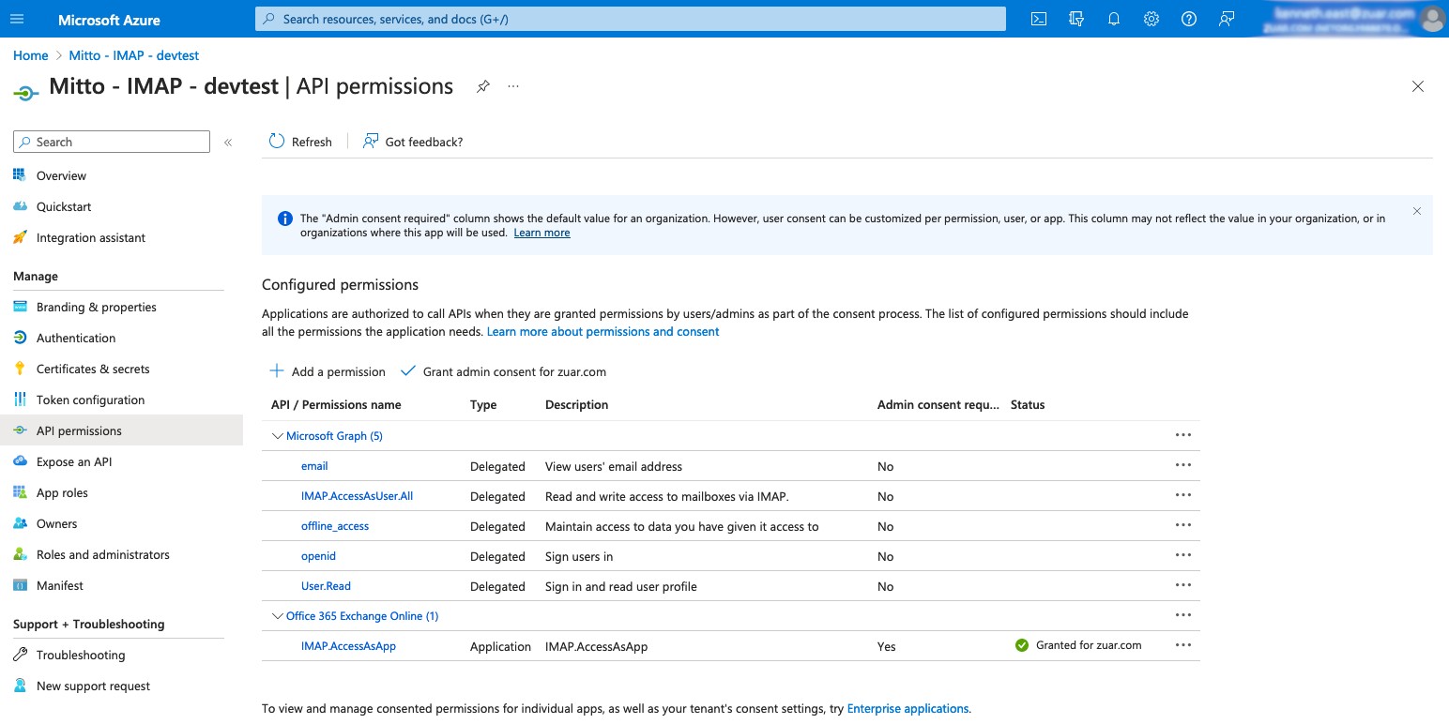Open the portal hamburger menu

tap(17, 19)
